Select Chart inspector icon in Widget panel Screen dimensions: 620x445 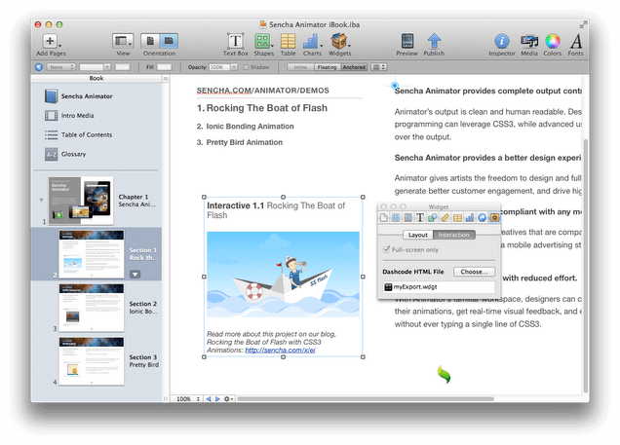pos(470,217)
